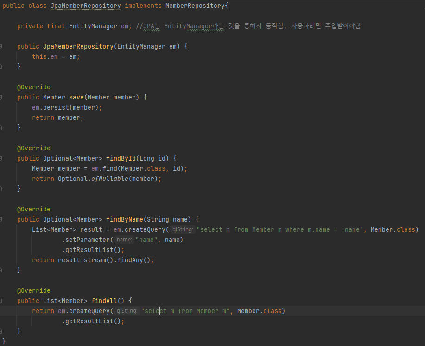Screen dimensions: 425x346
Task: Collapse the findByName method fold marker
Action: [x=1, y=220]
